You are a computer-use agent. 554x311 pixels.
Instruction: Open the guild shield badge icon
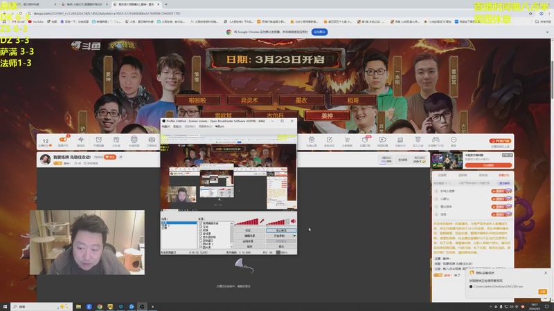[418, 140]
